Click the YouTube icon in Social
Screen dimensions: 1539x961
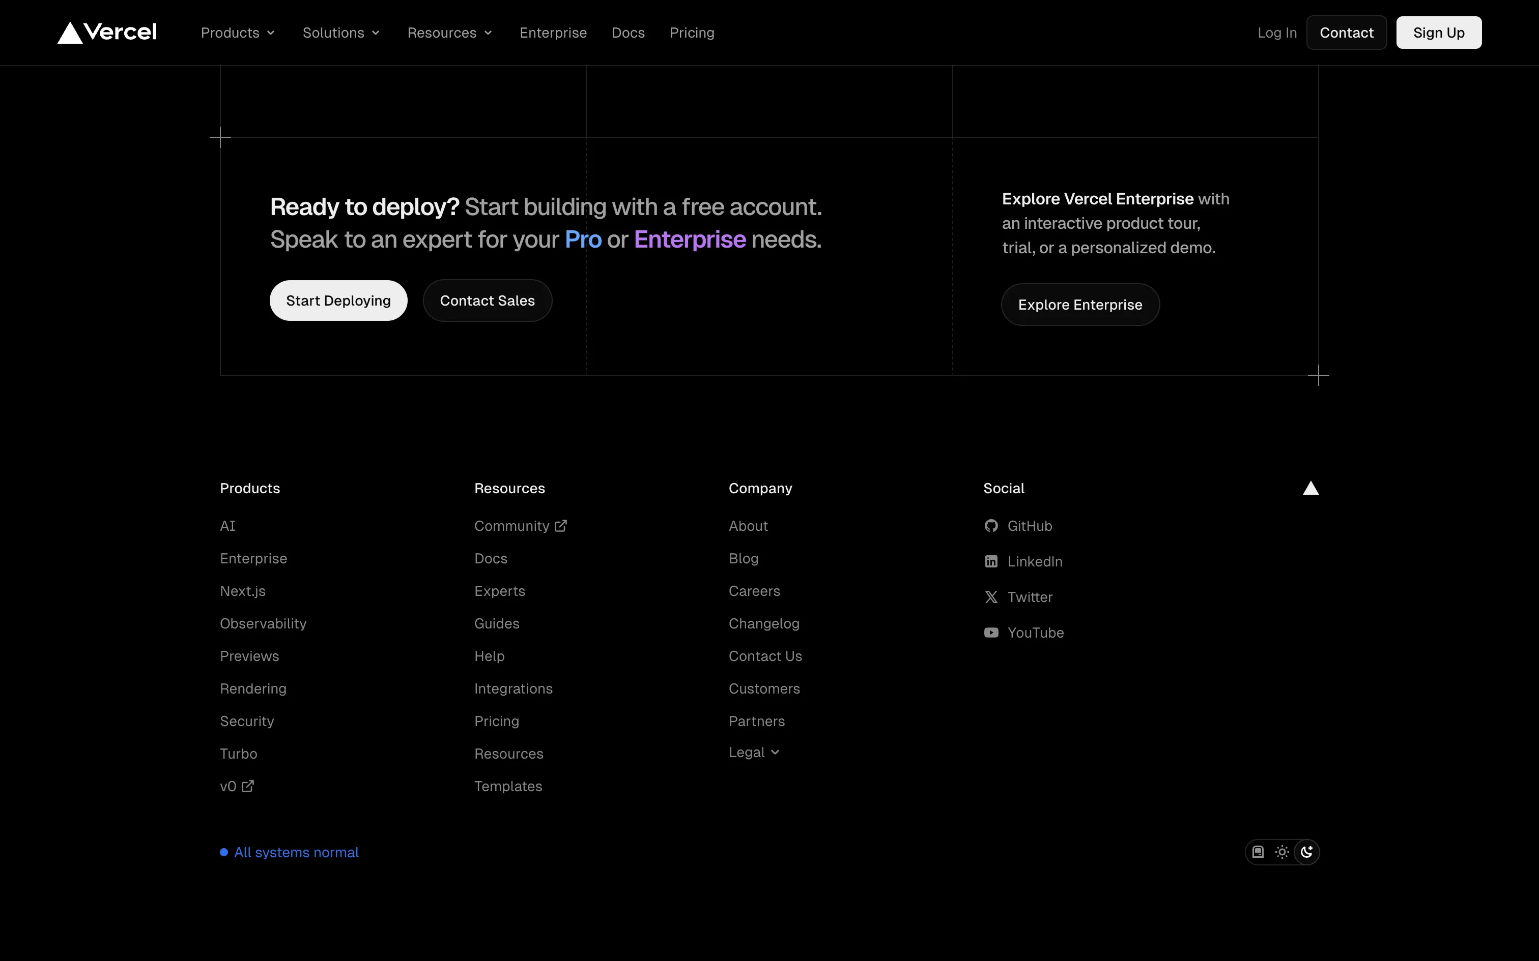click(x=991, y=633)
